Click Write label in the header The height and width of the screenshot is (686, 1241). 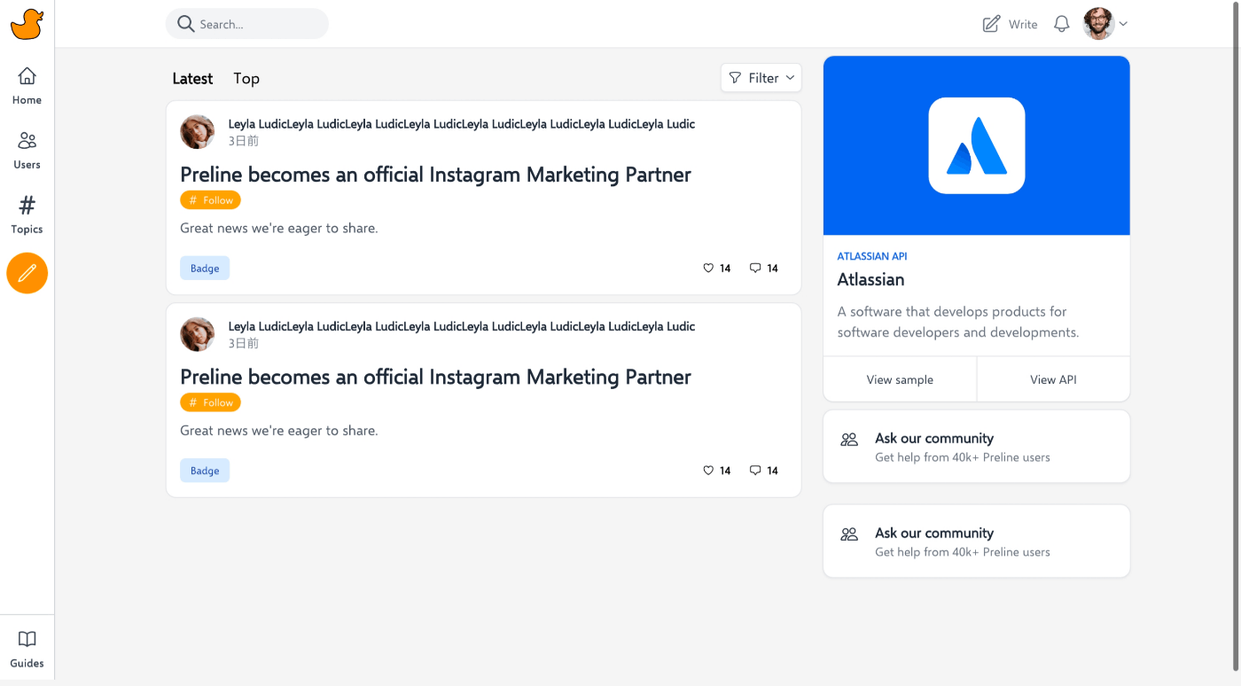click(x=1023, y=24)
